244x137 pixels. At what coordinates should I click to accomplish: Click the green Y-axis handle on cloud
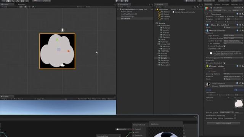pyautogui.click(x=57, y=40)
